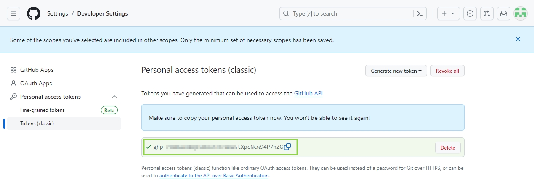Click the ghp_ token text
The width and height of the screenshot is (534, 187).
218,147
